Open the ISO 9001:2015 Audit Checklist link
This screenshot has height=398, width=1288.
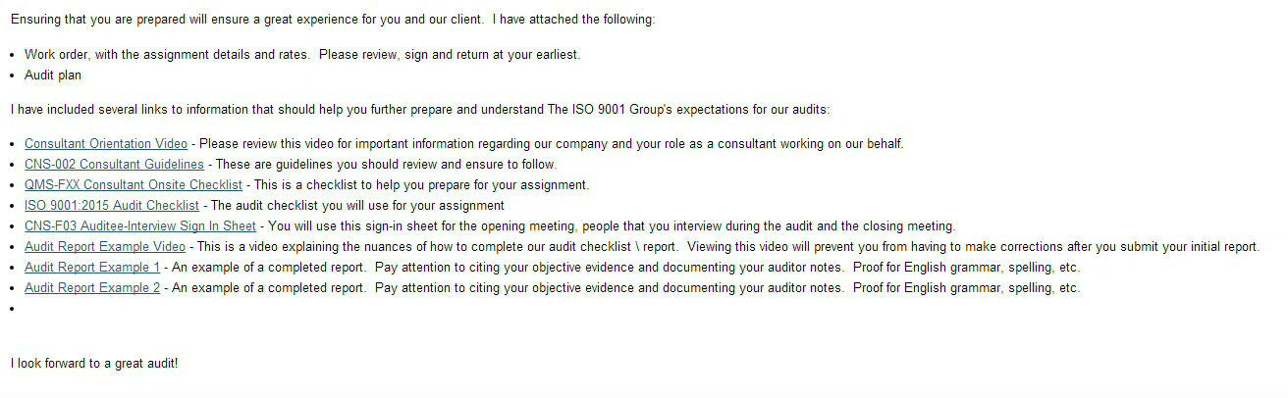click(112, 206)
